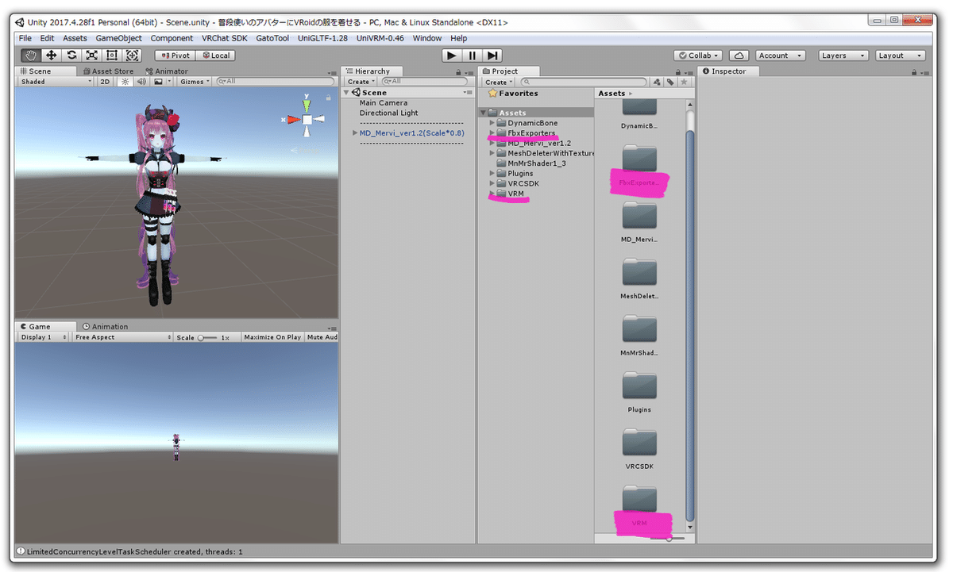Click the Scene orientation gizmo cube
The width and height of the screenshot is (953, 572).
coord(307,119)
